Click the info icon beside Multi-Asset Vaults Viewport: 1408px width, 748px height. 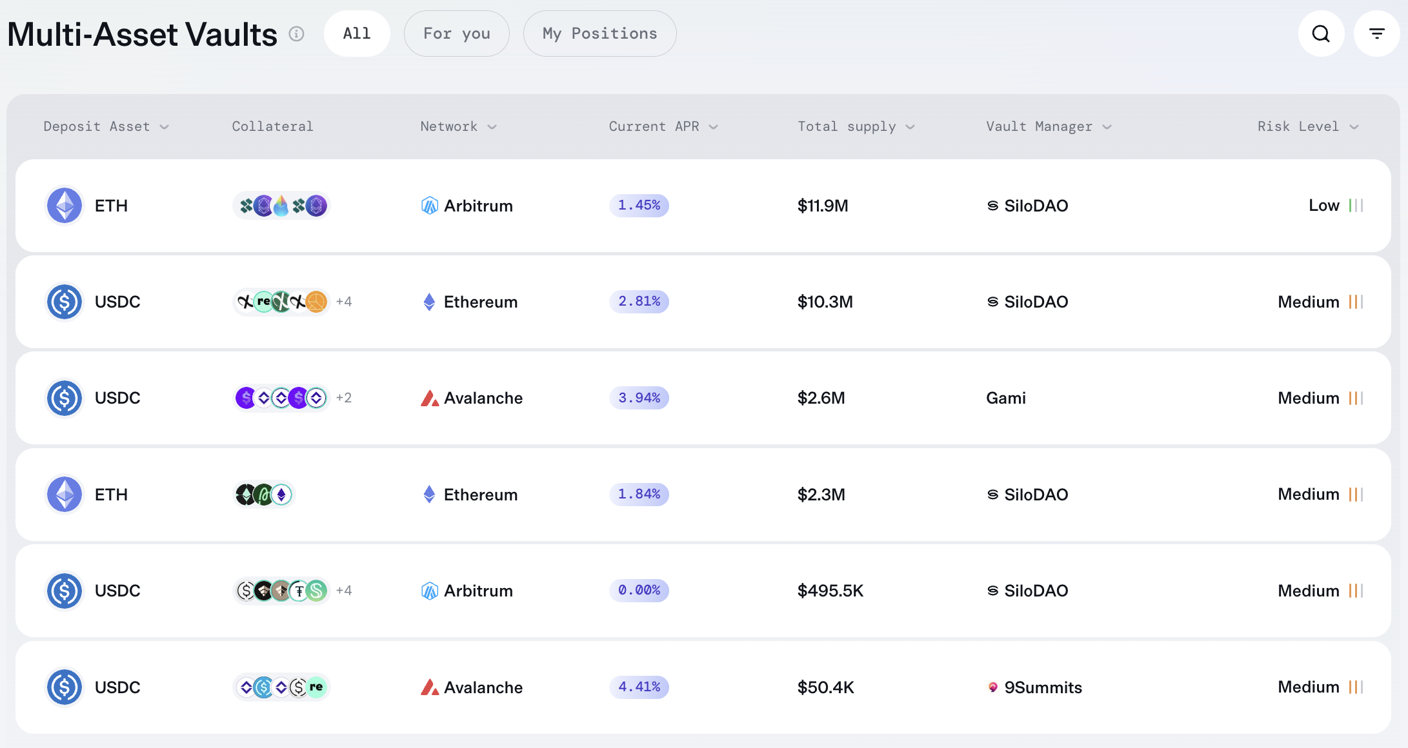click(x=296, y=34)
